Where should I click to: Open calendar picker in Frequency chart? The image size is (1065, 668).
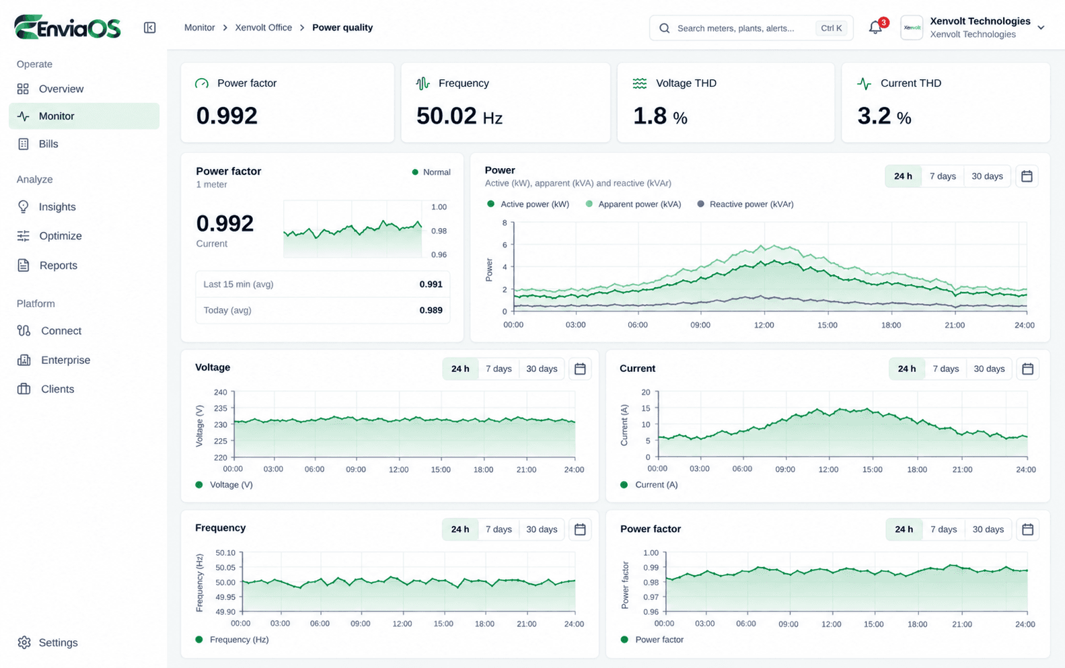click(580, 529)
